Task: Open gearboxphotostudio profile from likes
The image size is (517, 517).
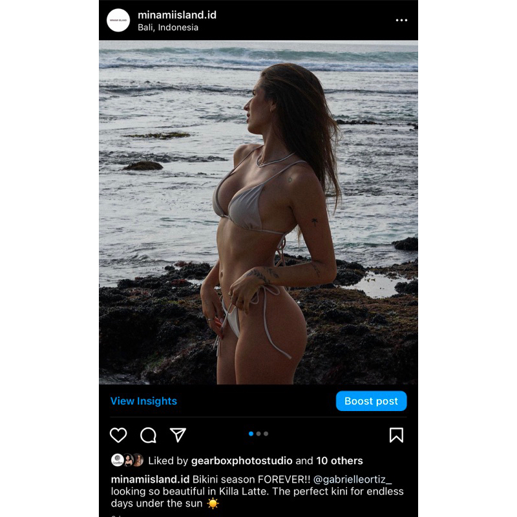Action: pyautogui.click(x=242, y=461)
